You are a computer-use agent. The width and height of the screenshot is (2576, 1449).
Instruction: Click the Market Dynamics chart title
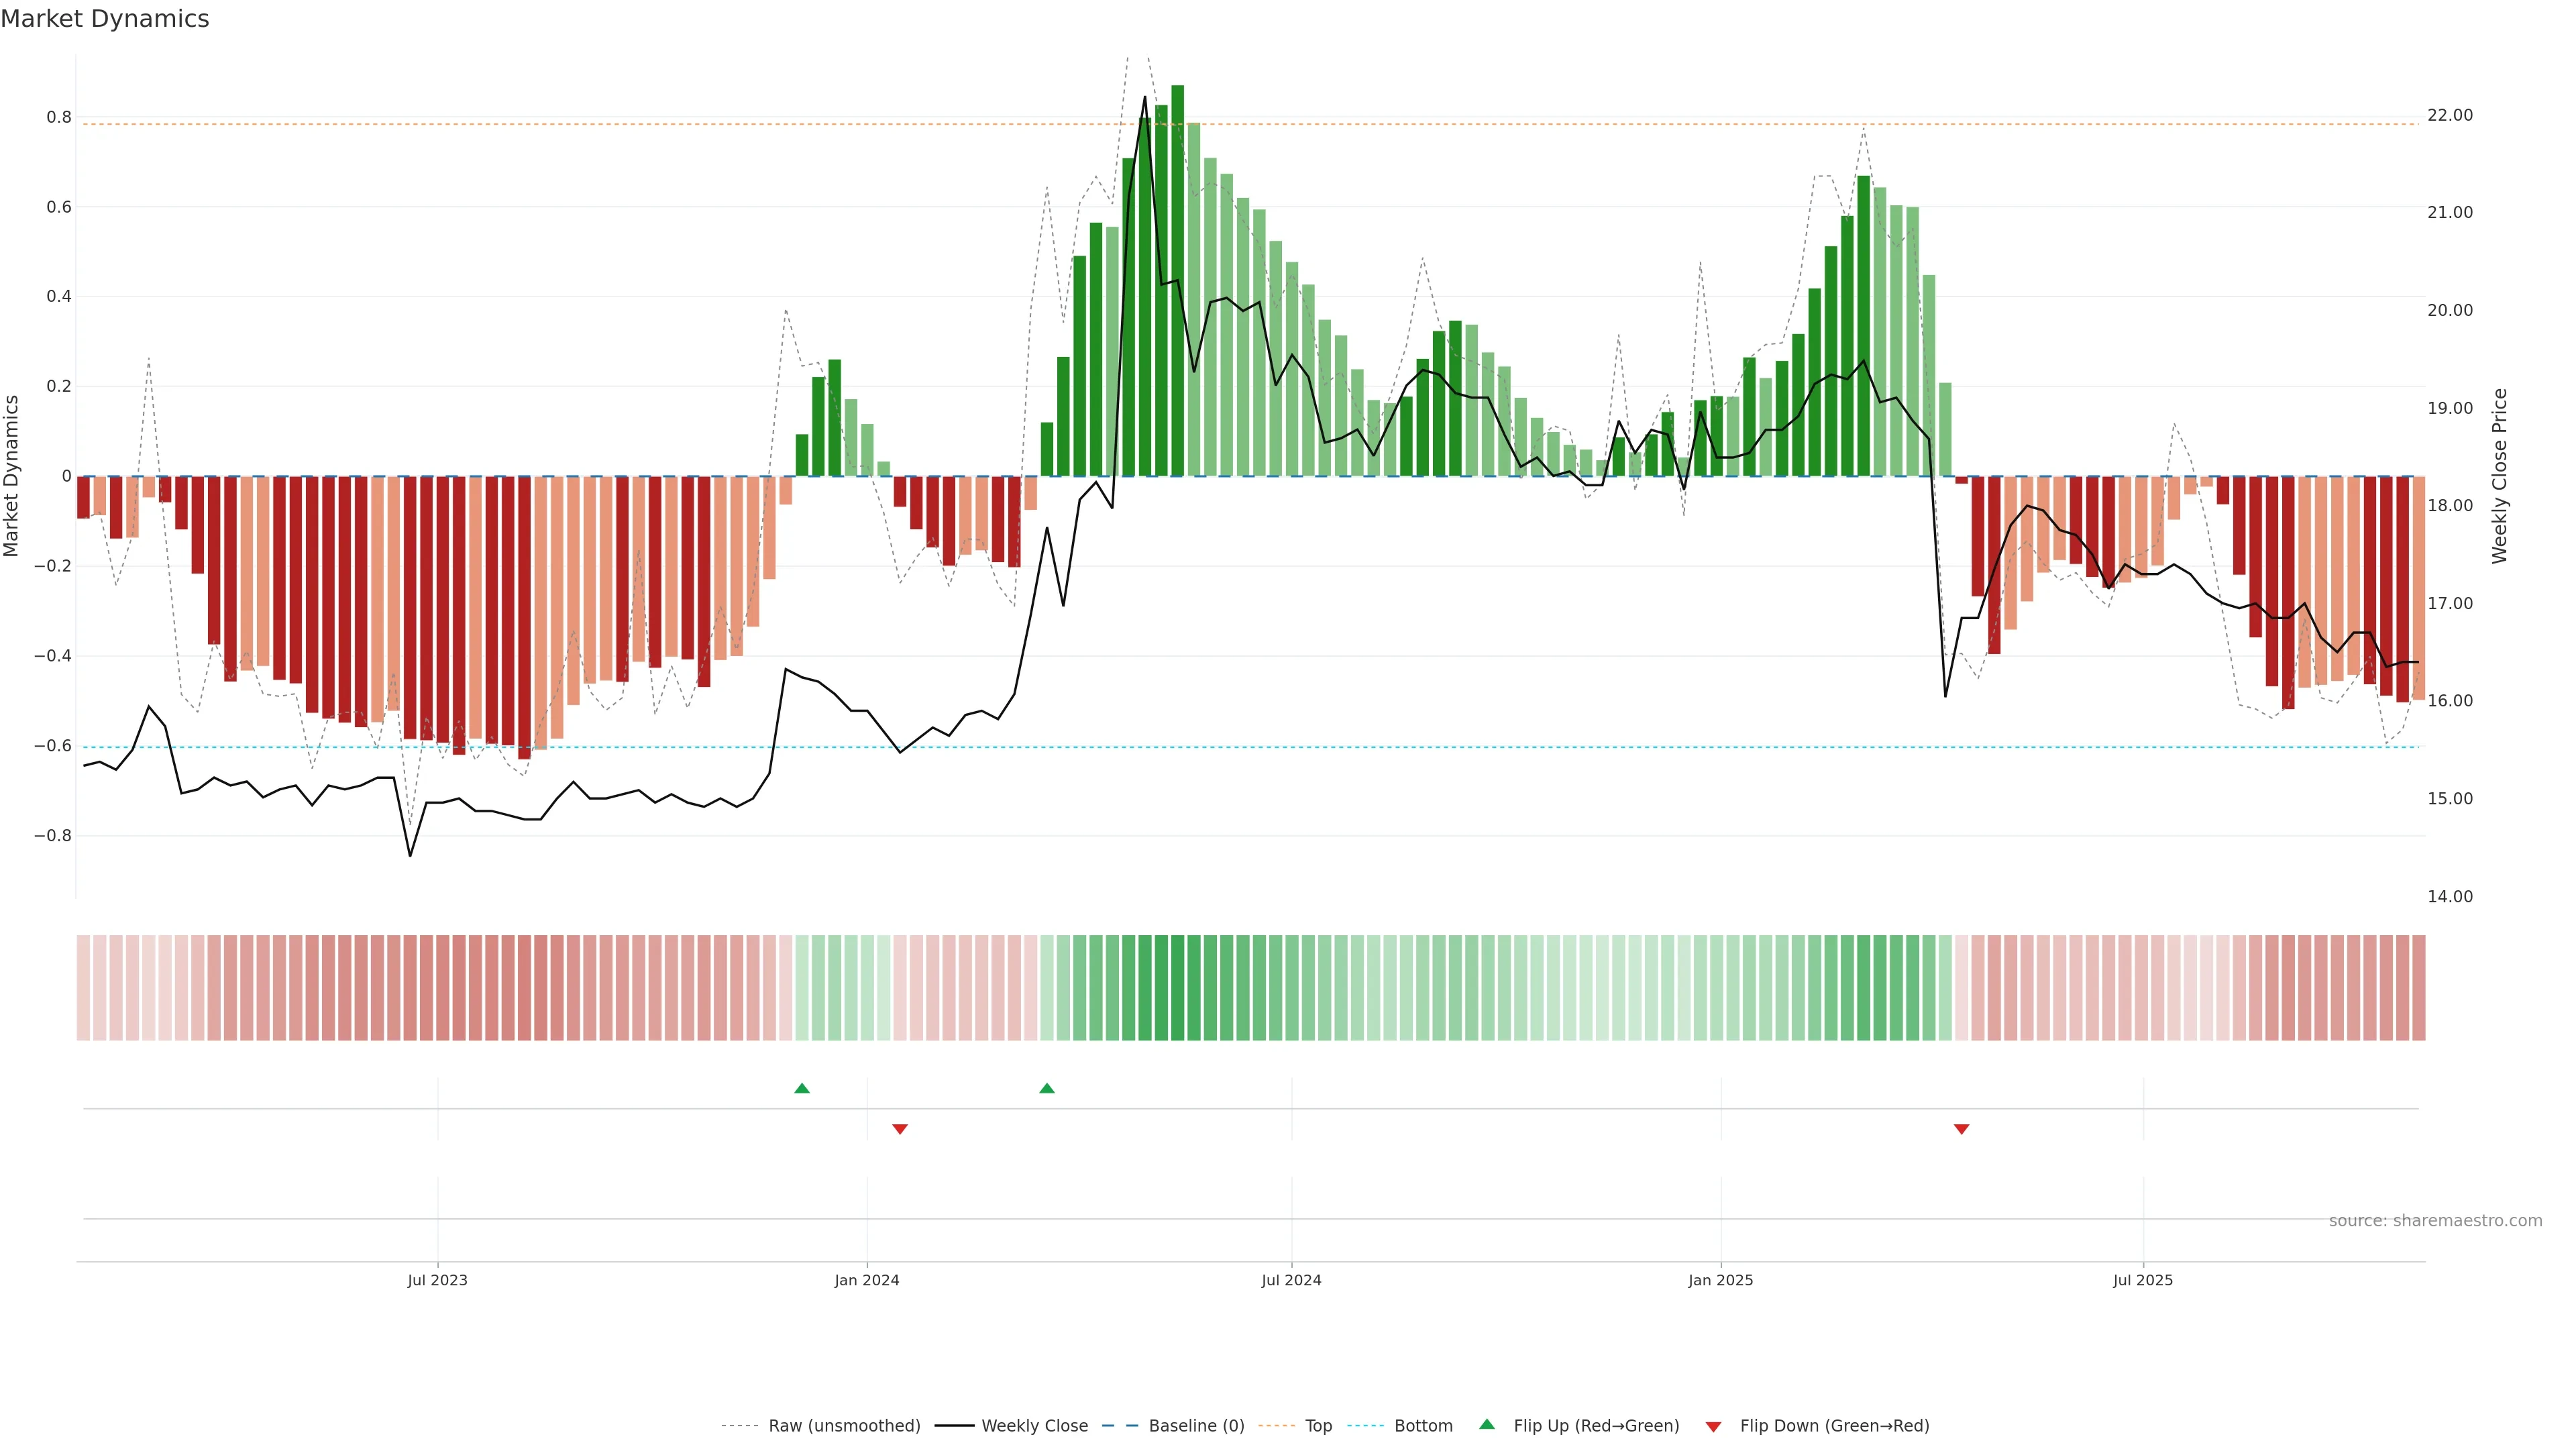105,19
